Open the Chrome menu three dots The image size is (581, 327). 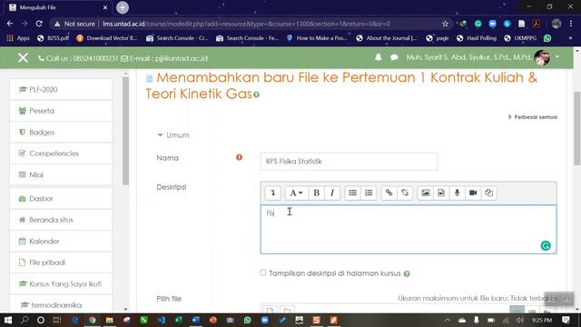(571, 24)
